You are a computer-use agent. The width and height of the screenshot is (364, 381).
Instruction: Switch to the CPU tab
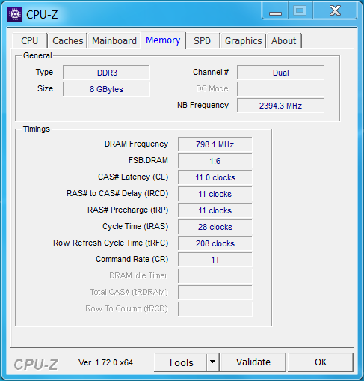click(30, 40)
